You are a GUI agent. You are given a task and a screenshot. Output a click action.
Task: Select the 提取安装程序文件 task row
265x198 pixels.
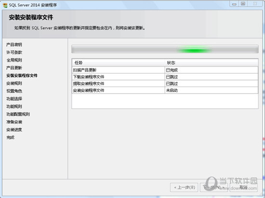pos(165,83)
